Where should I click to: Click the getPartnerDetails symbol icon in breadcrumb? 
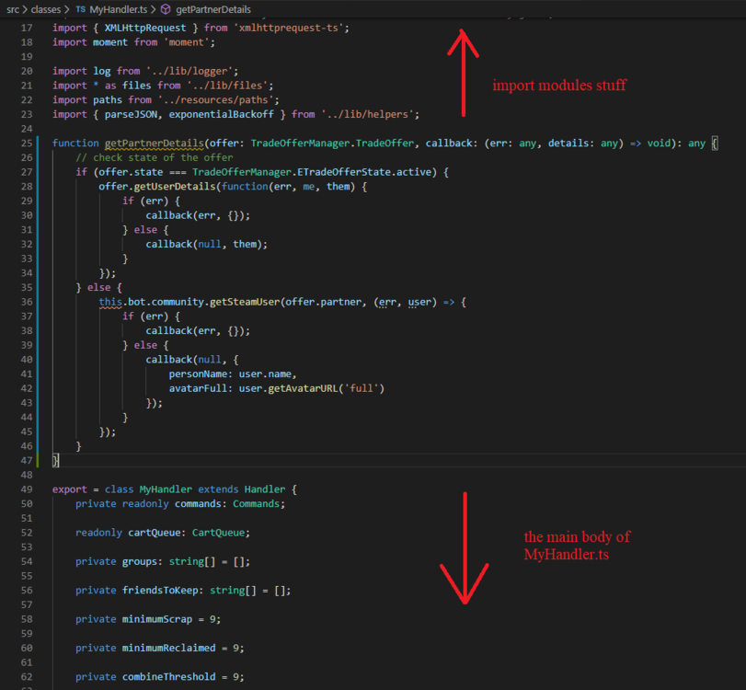(x=166, y=9)
